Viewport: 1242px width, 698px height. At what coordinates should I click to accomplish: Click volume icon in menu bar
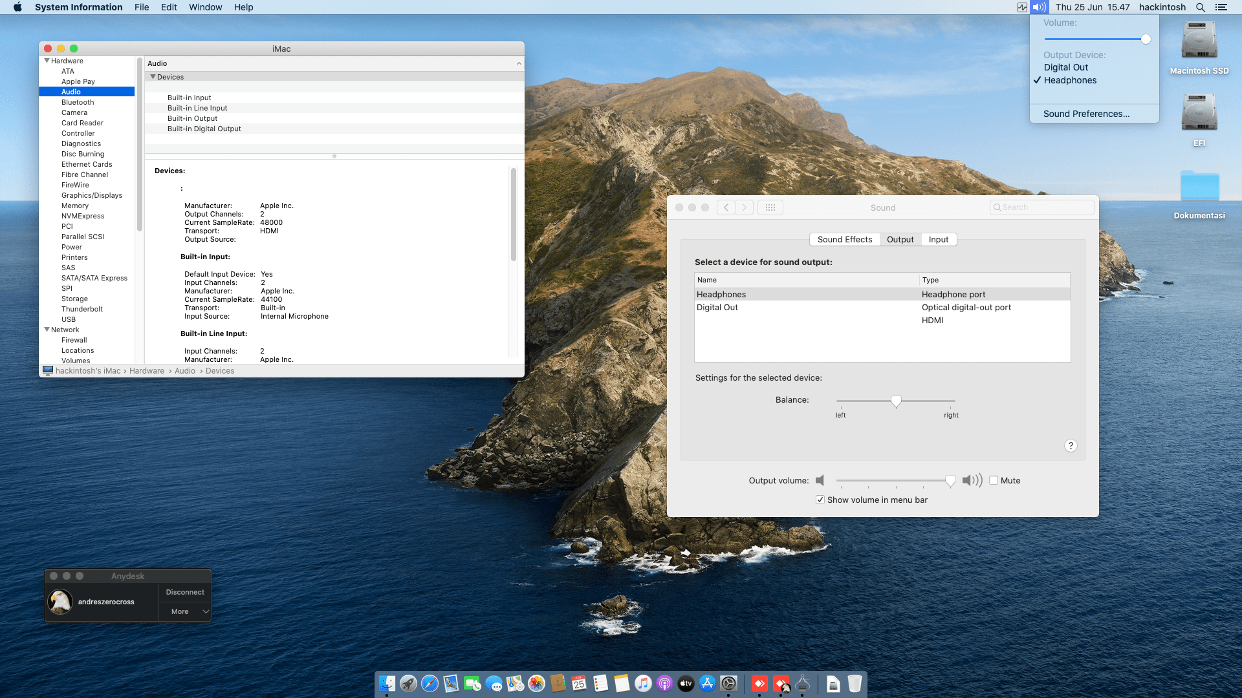click(x=1039, y=7)
